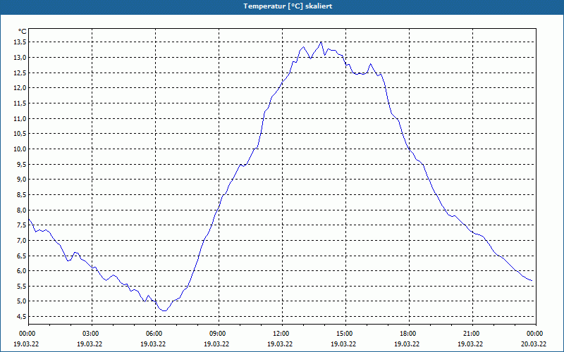Select the '12,0' y-axis value

click(20, 88)
